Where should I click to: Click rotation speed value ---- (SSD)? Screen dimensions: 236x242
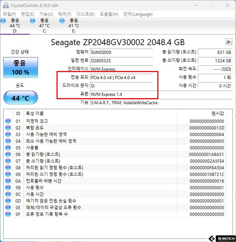click(215, 69)
